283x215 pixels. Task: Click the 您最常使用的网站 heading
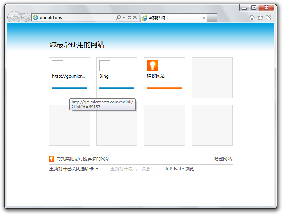point(77,45)
